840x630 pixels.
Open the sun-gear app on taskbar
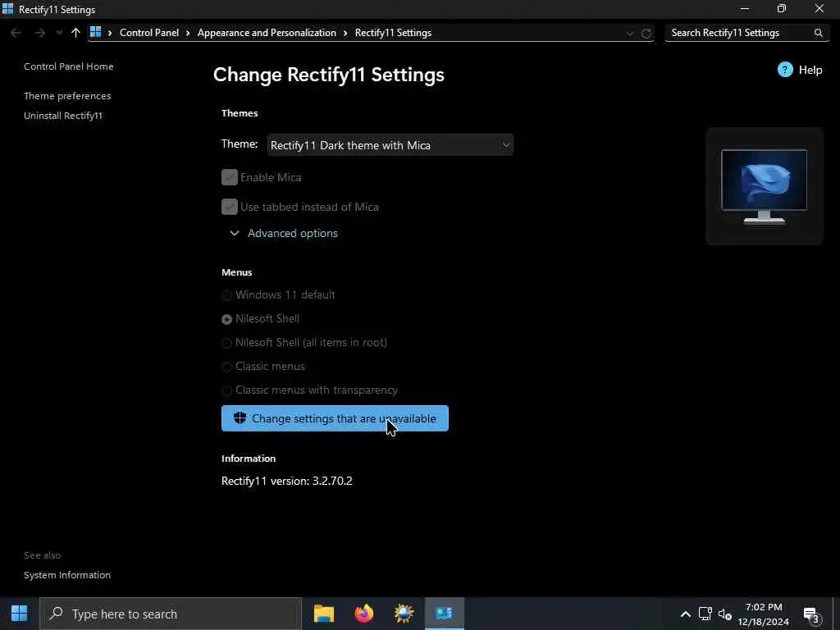[404, 614]
